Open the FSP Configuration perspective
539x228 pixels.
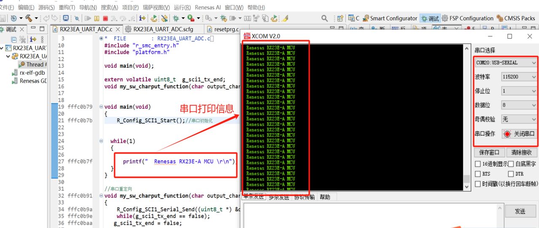[467, 18]
